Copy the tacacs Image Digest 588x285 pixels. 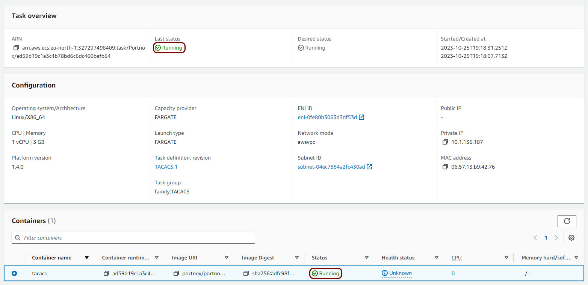click(x=246, y=273)
